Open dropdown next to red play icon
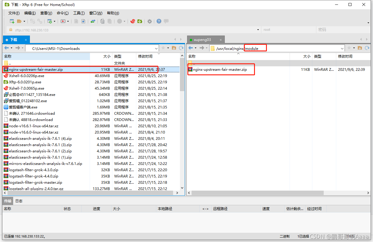Image resolution: width=373 pixels, height=242 pixels. (x=68, y=22)
